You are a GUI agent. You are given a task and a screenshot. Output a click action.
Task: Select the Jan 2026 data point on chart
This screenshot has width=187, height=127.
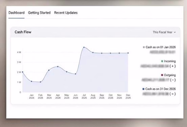(x=31, y=81)
